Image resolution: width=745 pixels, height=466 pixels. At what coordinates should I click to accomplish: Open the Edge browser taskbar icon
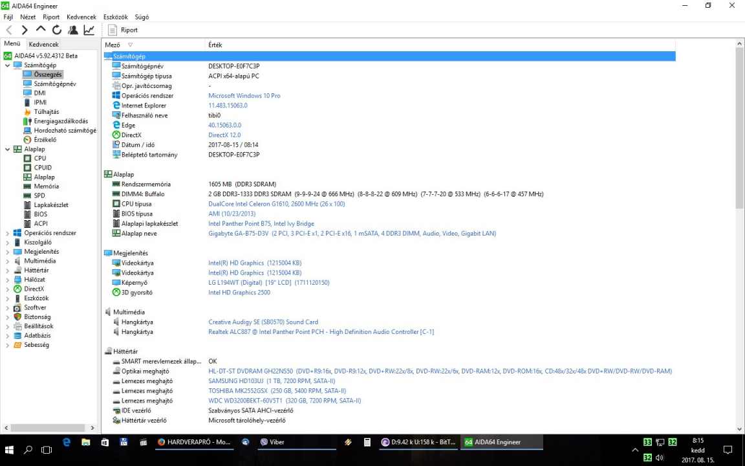coord(67,442)
